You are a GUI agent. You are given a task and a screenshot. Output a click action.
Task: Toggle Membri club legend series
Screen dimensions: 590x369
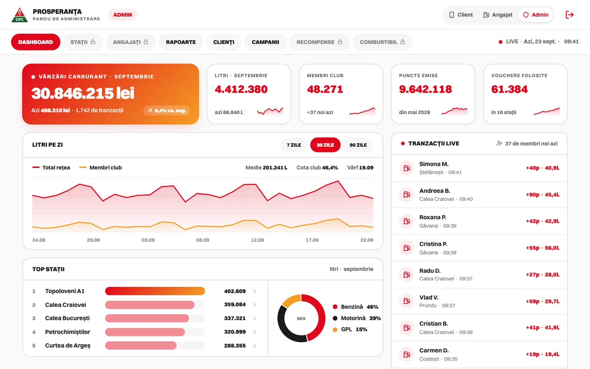coord(100,168)
